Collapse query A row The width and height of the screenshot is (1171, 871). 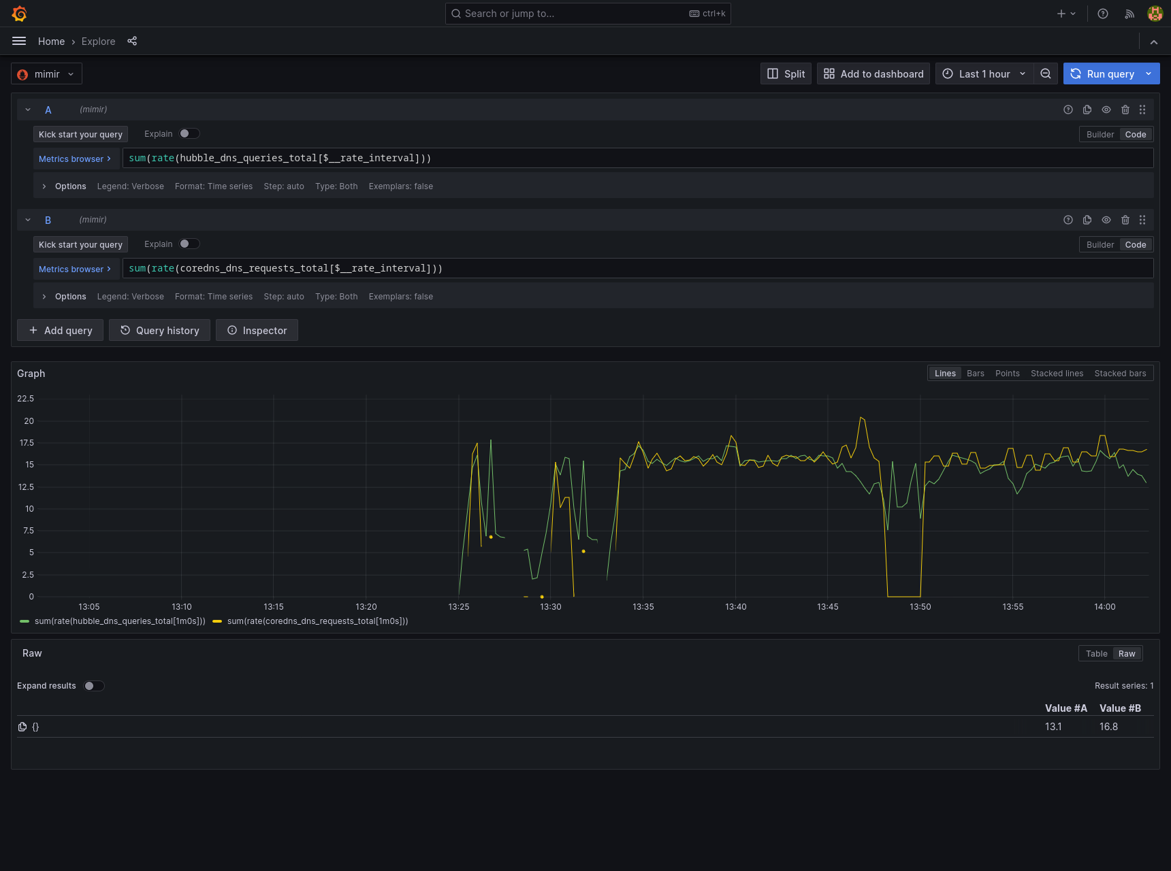pos(28,109)
